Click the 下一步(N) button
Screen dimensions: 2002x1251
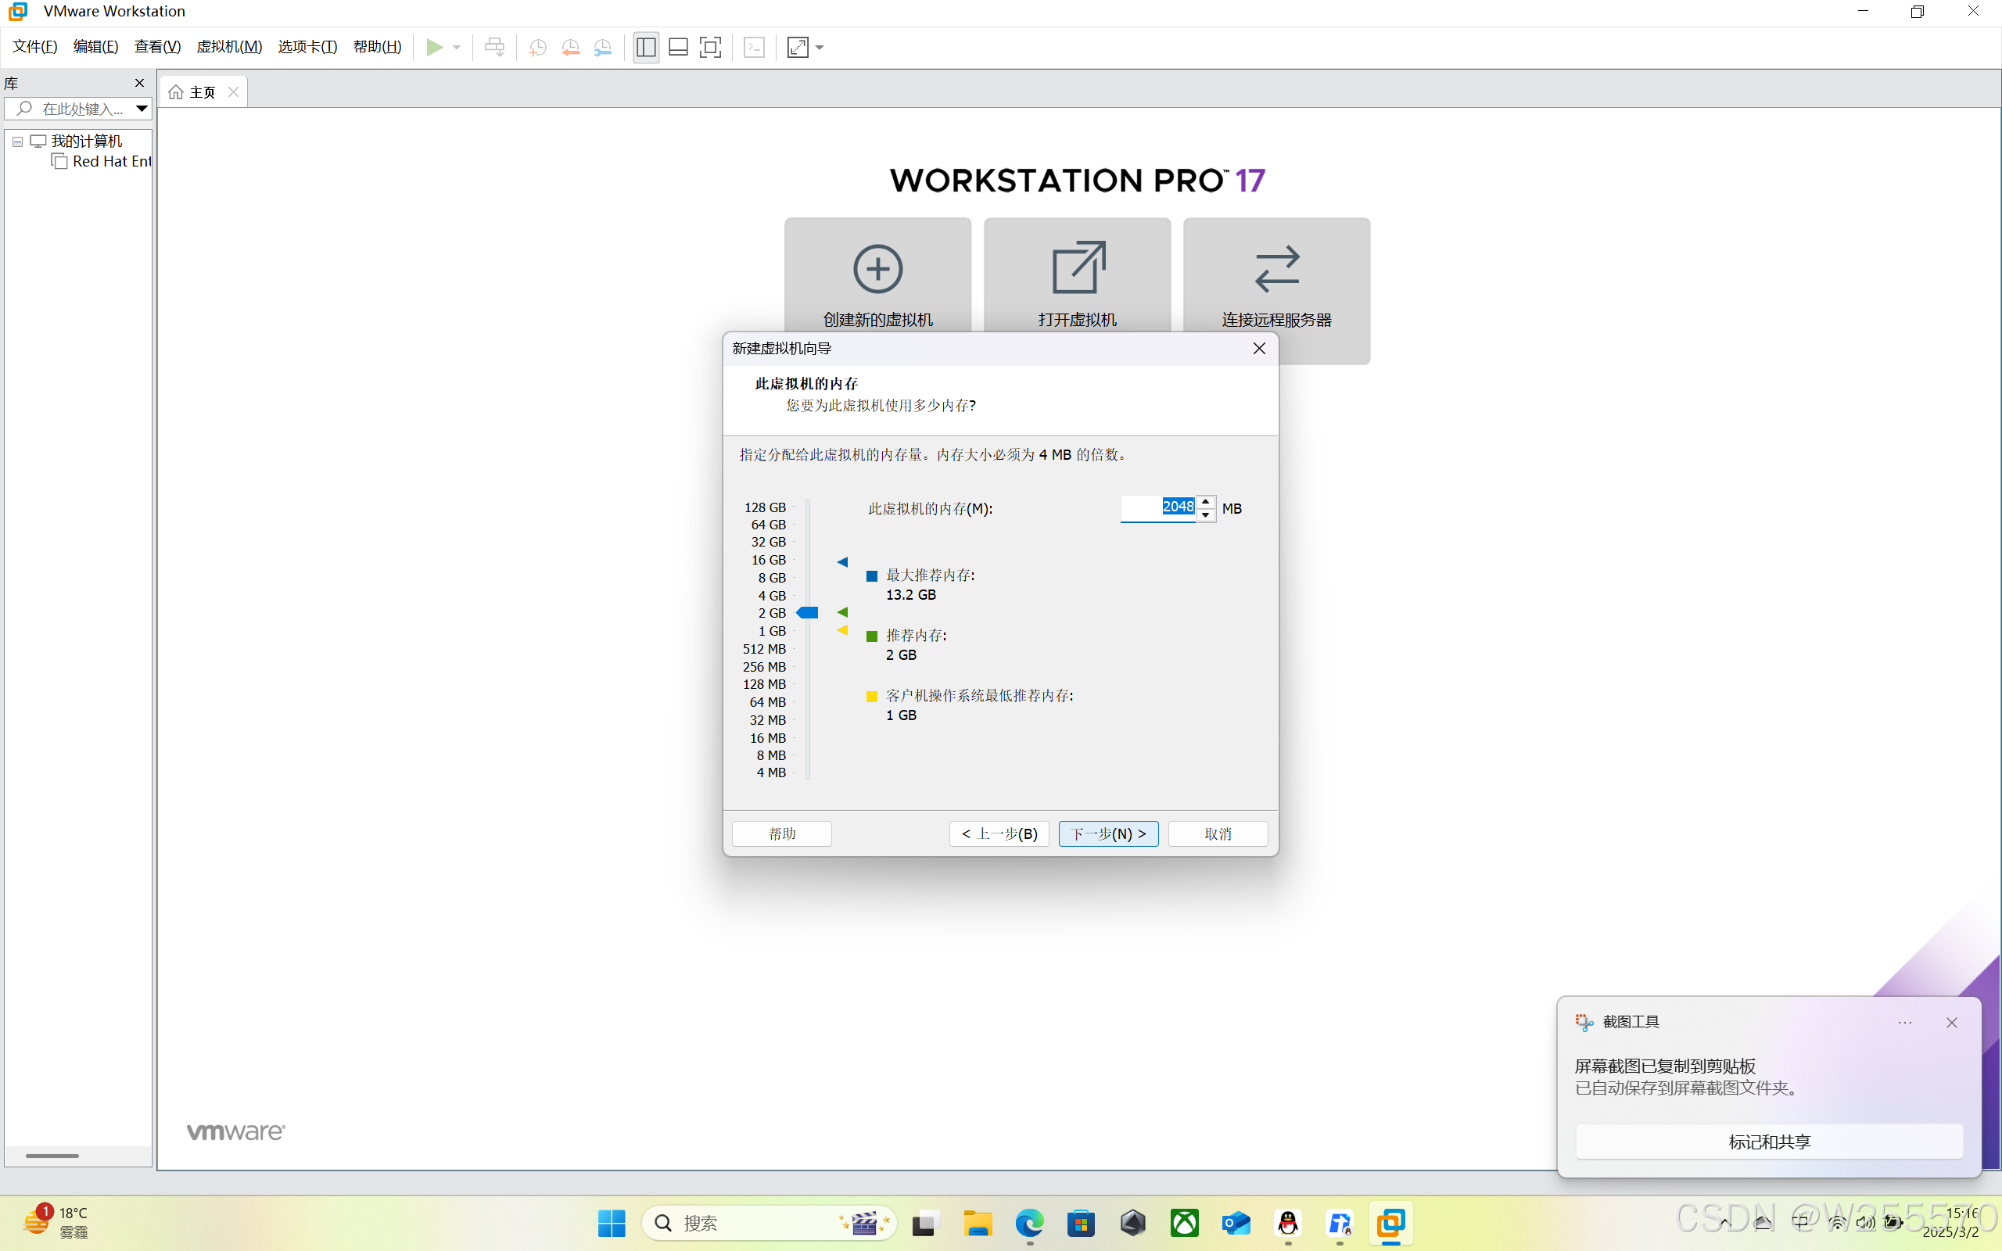click(x=1109, y=833)
